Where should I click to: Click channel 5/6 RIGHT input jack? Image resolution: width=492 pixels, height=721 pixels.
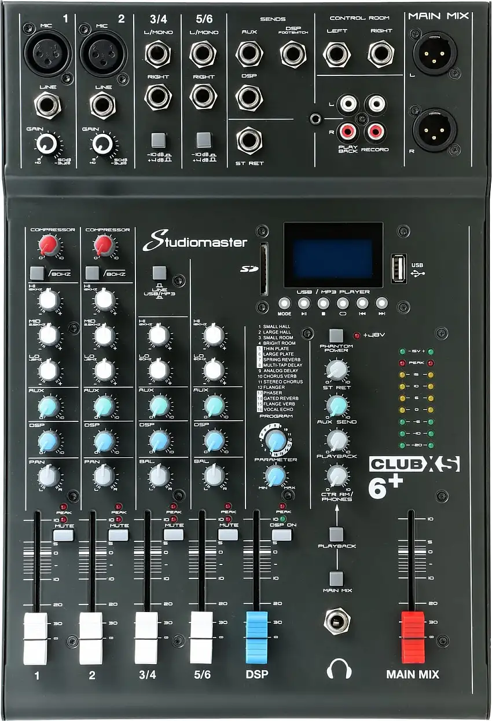point(203,96)
